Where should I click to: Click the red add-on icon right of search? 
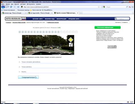[x=130, y=7]
